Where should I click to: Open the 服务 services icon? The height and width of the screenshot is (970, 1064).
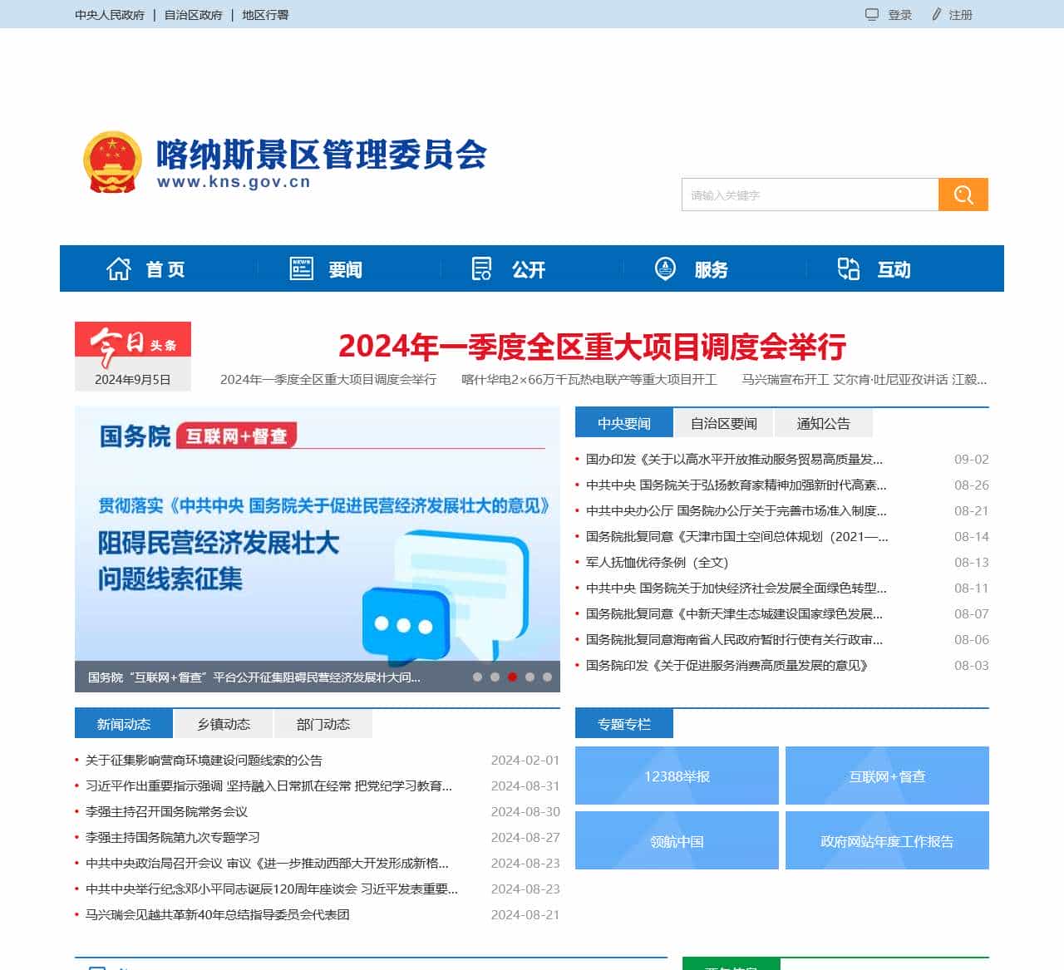pyautogui.click(x=665, y=268)
